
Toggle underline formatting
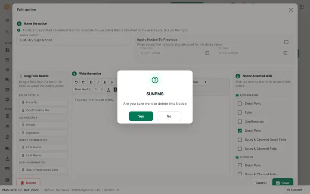pyautogui.click(x=105, y=82)
